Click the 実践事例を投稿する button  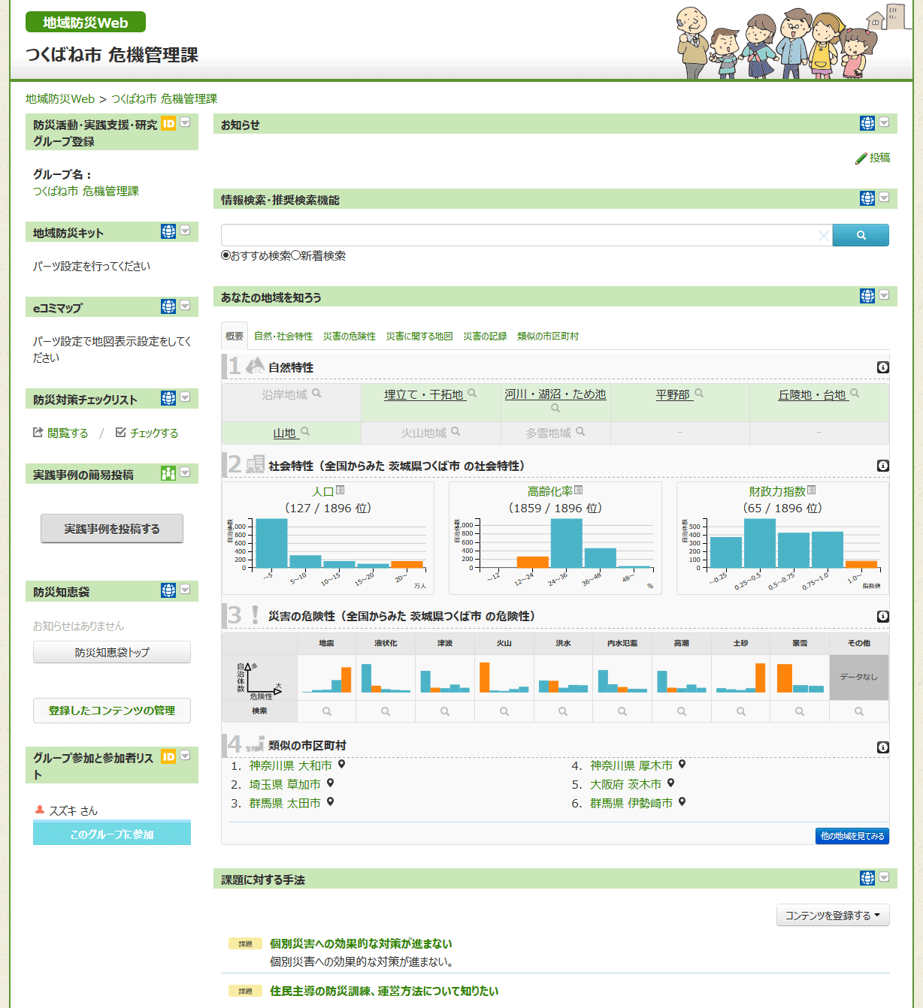[112, 529]
